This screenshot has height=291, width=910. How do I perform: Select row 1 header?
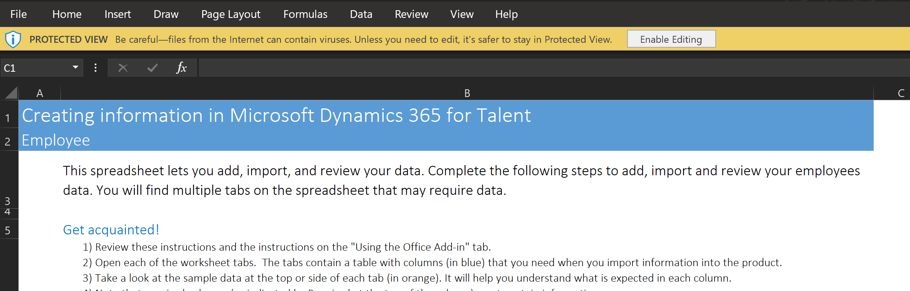8,118
